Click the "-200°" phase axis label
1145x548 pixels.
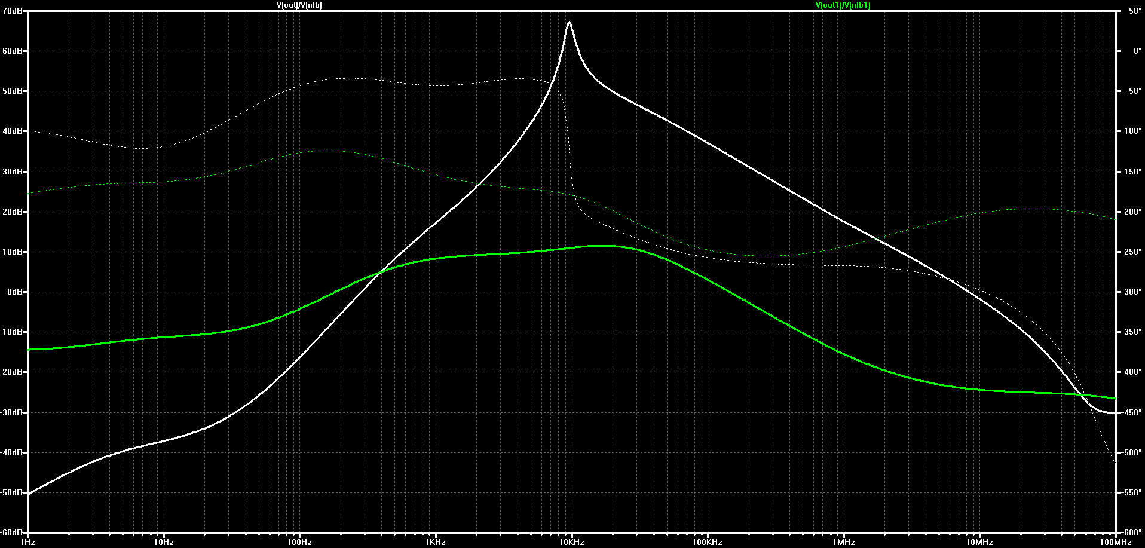point(1132,212)
